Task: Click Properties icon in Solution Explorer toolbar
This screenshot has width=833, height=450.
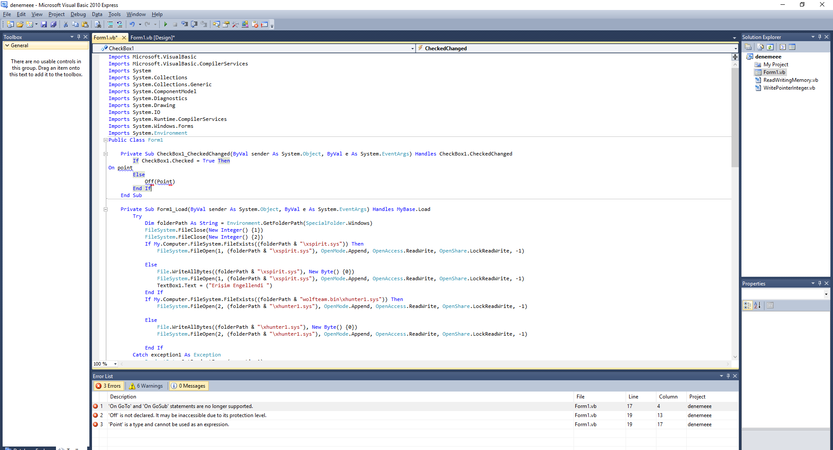Action: (x=748, y=47)
